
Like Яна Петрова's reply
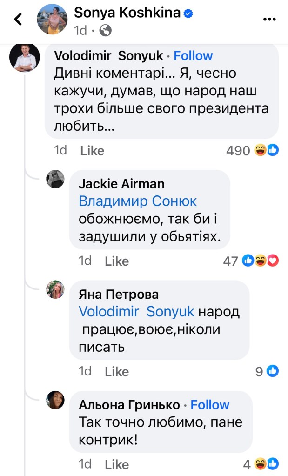point(117,371)
